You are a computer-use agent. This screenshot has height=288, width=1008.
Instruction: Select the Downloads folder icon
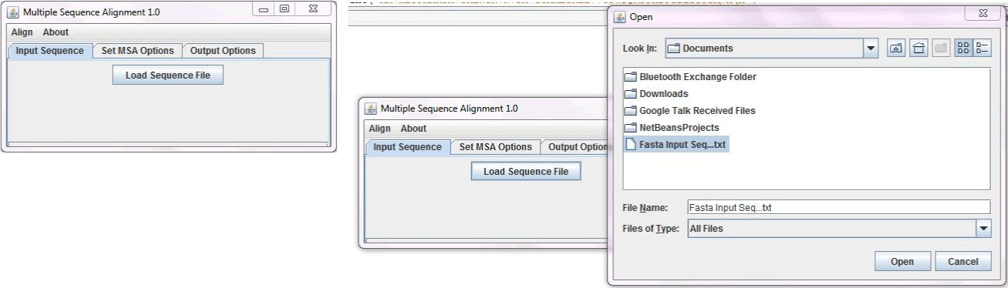(x=631, y=94)
